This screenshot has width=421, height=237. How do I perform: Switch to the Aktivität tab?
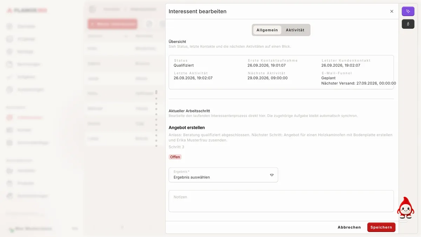click(x=295, y=30)
